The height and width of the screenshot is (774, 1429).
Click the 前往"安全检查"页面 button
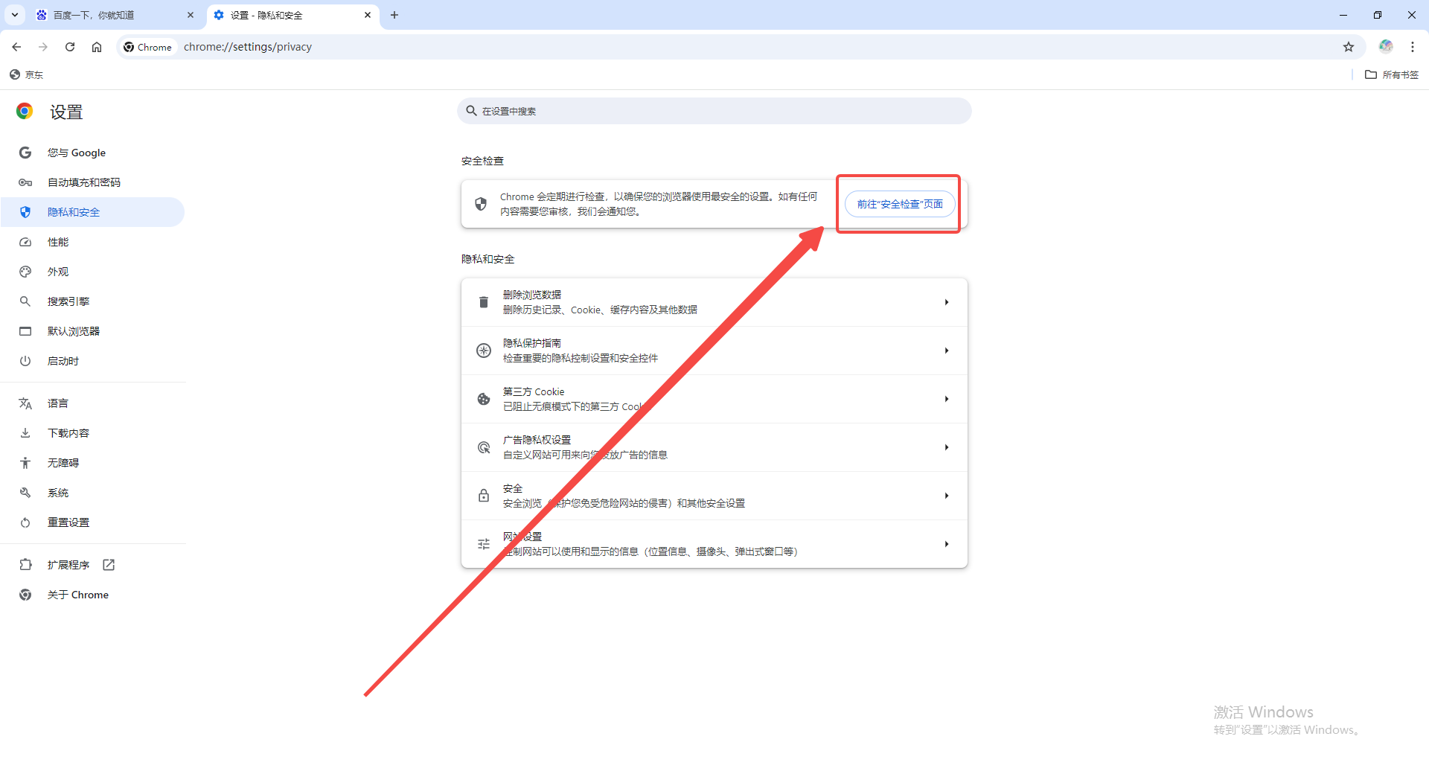899,204
